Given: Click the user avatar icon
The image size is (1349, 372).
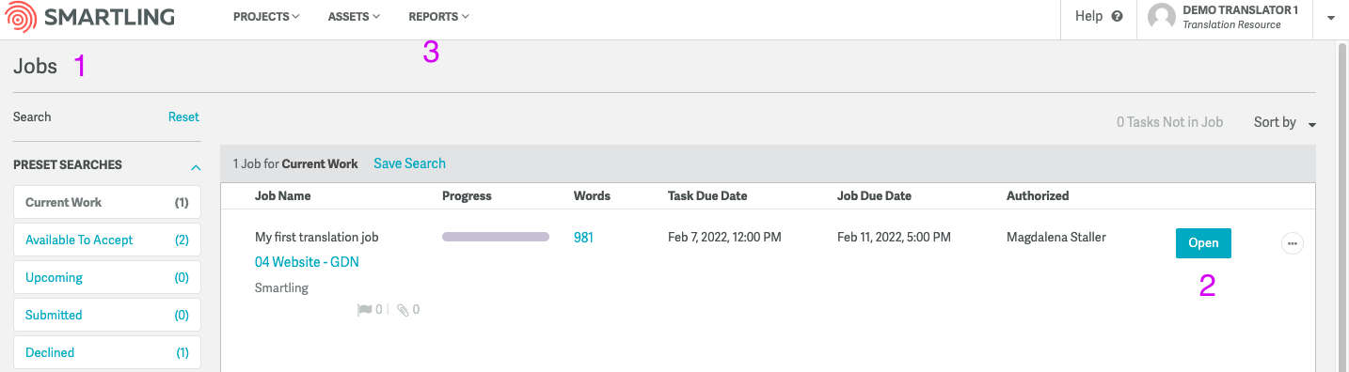Looking at the screenshot, I should coord(1162,17).
